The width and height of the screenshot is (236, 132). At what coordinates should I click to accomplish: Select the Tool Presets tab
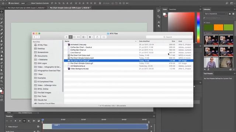point(208,74)
